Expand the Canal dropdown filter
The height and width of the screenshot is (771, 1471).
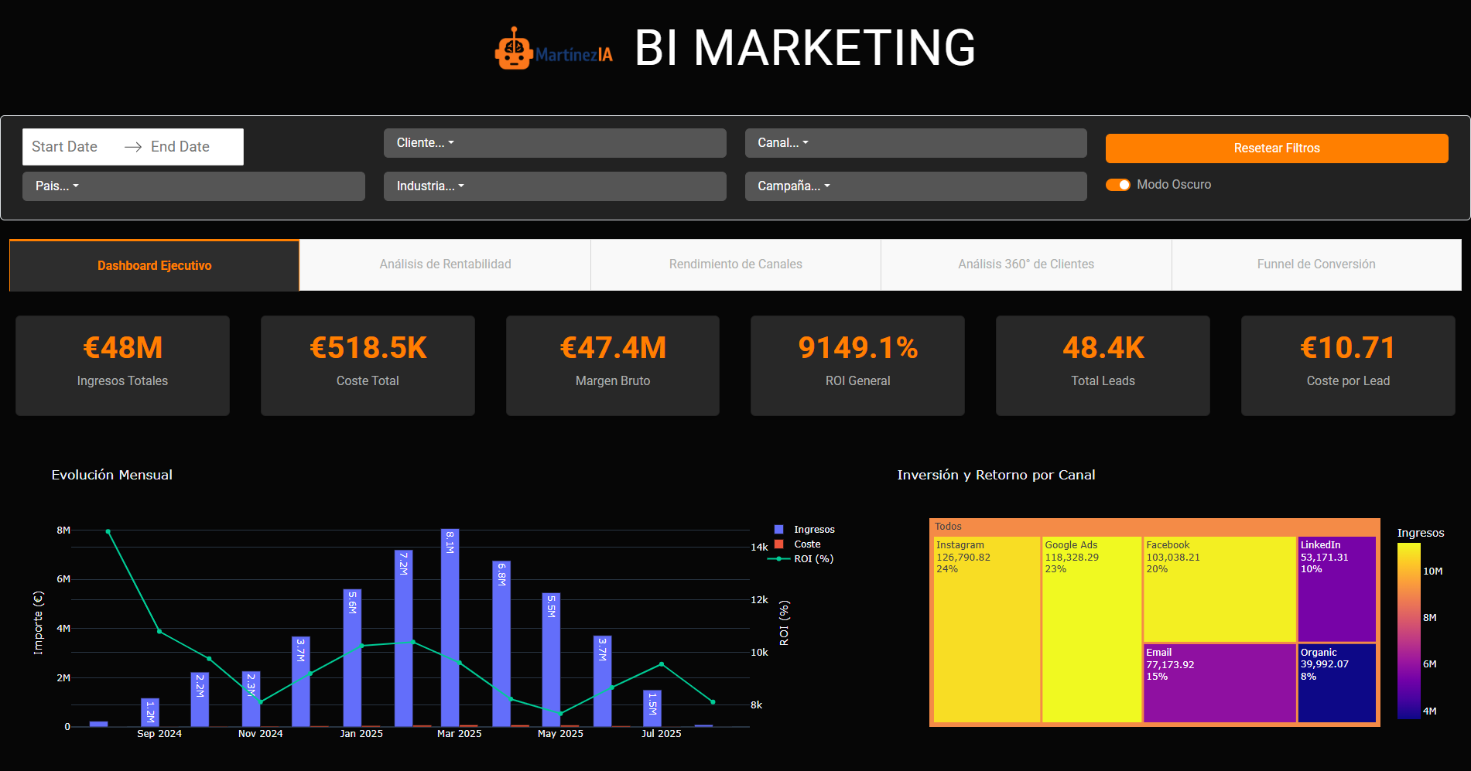point(915,143)
